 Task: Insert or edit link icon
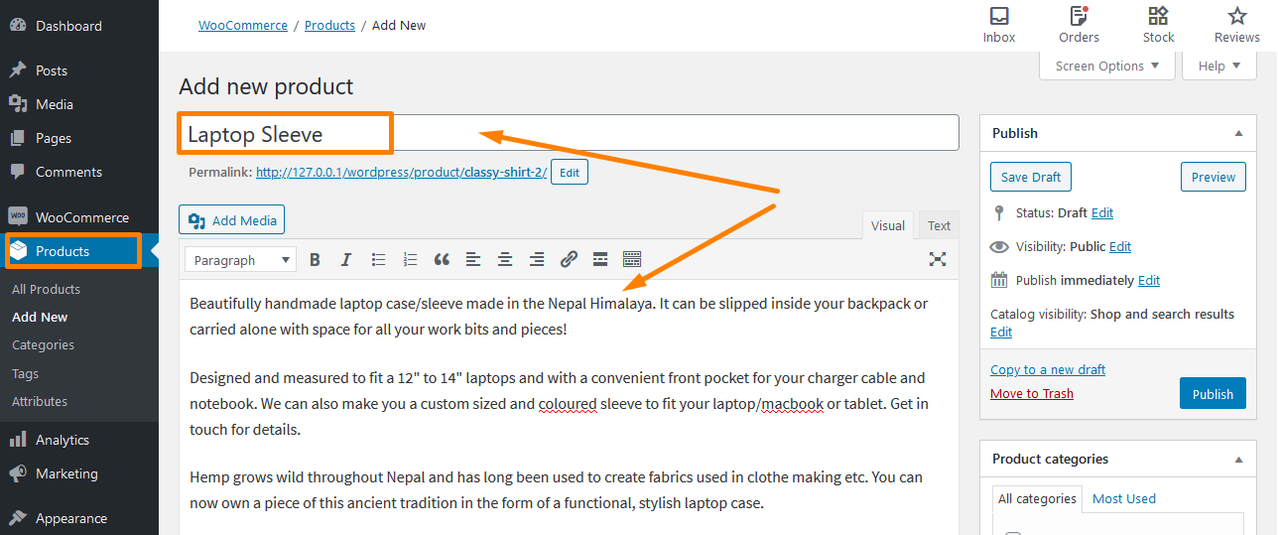click(569, 260)
